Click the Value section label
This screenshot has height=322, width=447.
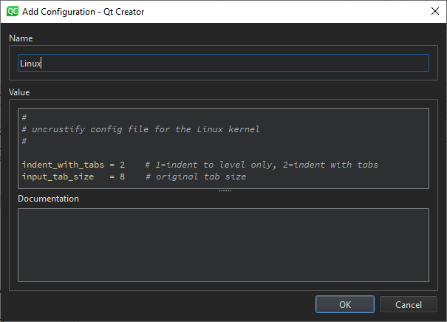(21, 92)
